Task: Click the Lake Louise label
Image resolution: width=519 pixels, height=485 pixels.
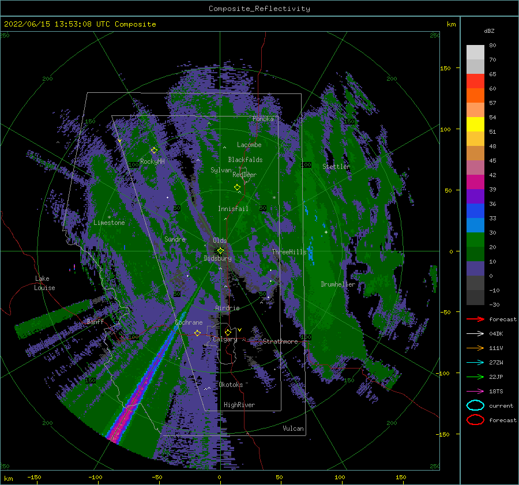Action: point(44,283)
